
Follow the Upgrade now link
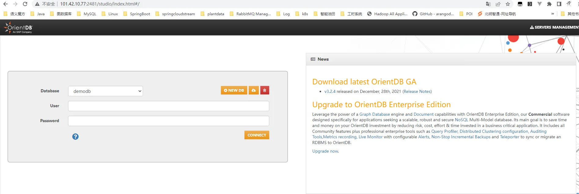click(x=325, y=151)
